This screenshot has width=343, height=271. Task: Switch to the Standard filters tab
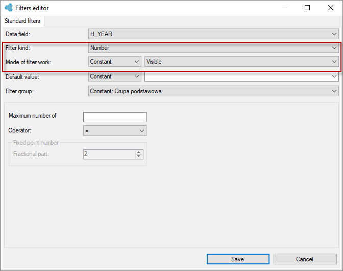pyautogui.click(x=22, y=21)
